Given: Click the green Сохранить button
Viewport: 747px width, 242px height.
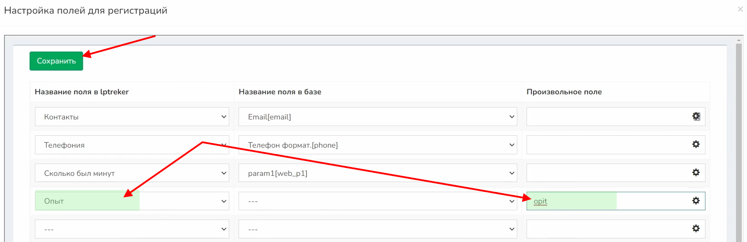Looking at the screenshot, I should click(56, 61).
